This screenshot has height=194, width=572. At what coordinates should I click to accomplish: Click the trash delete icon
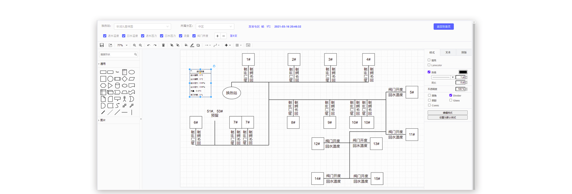(163, 45)
